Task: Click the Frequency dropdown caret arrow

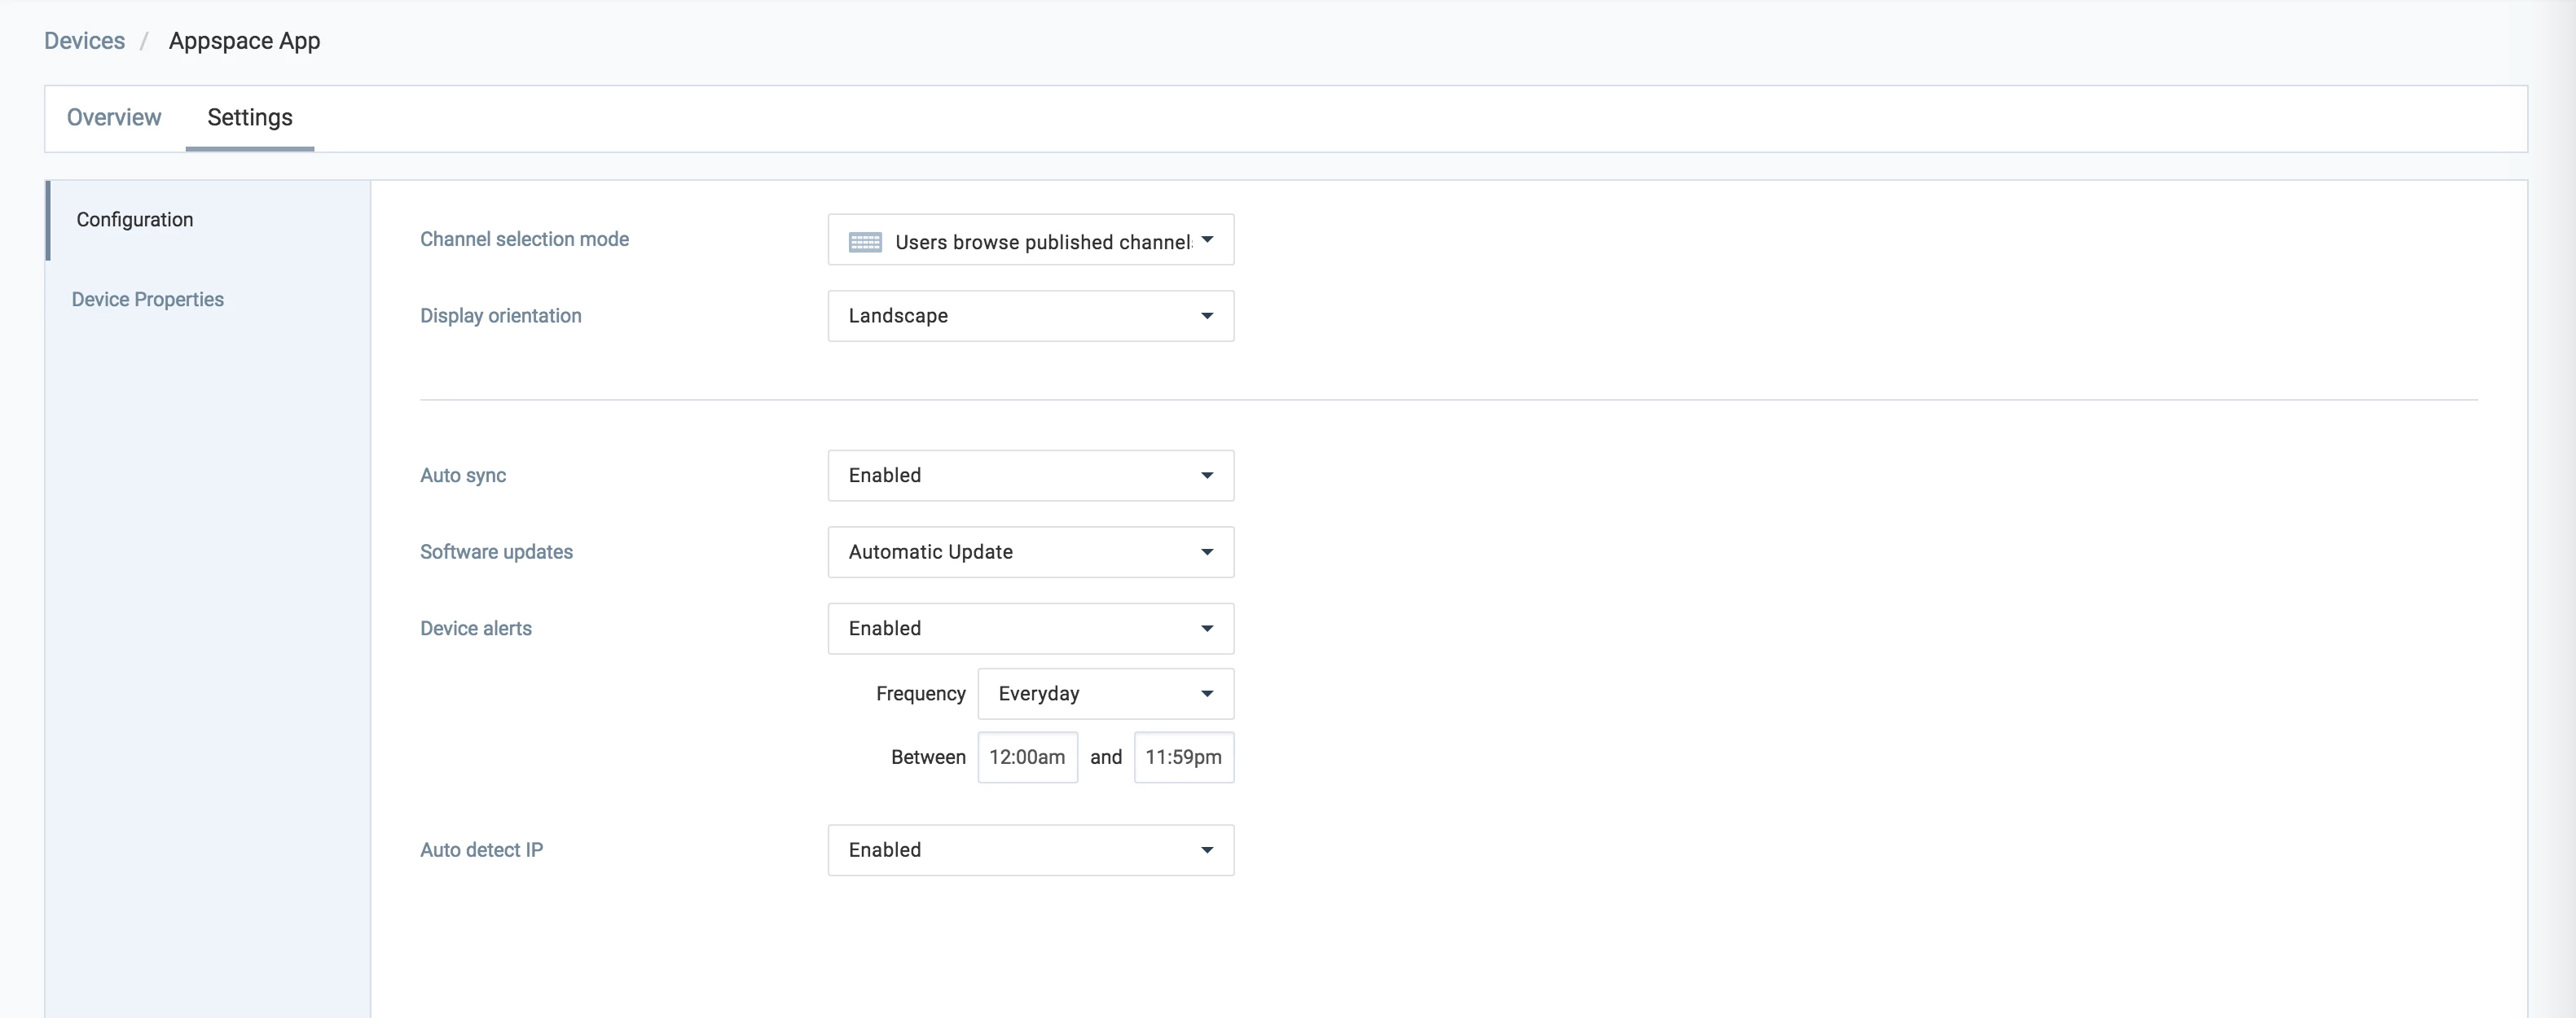Action: 1207,694
